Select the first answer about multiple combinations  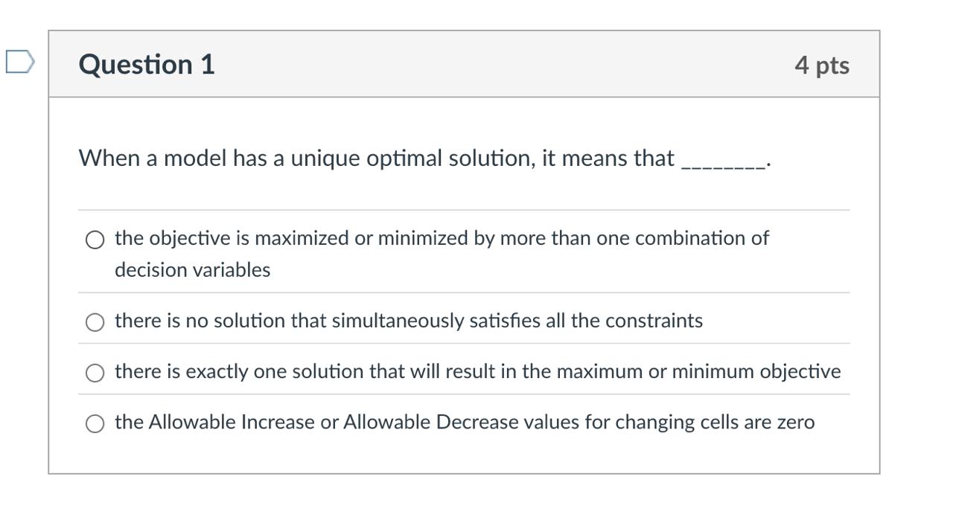(x=95, y=240)
